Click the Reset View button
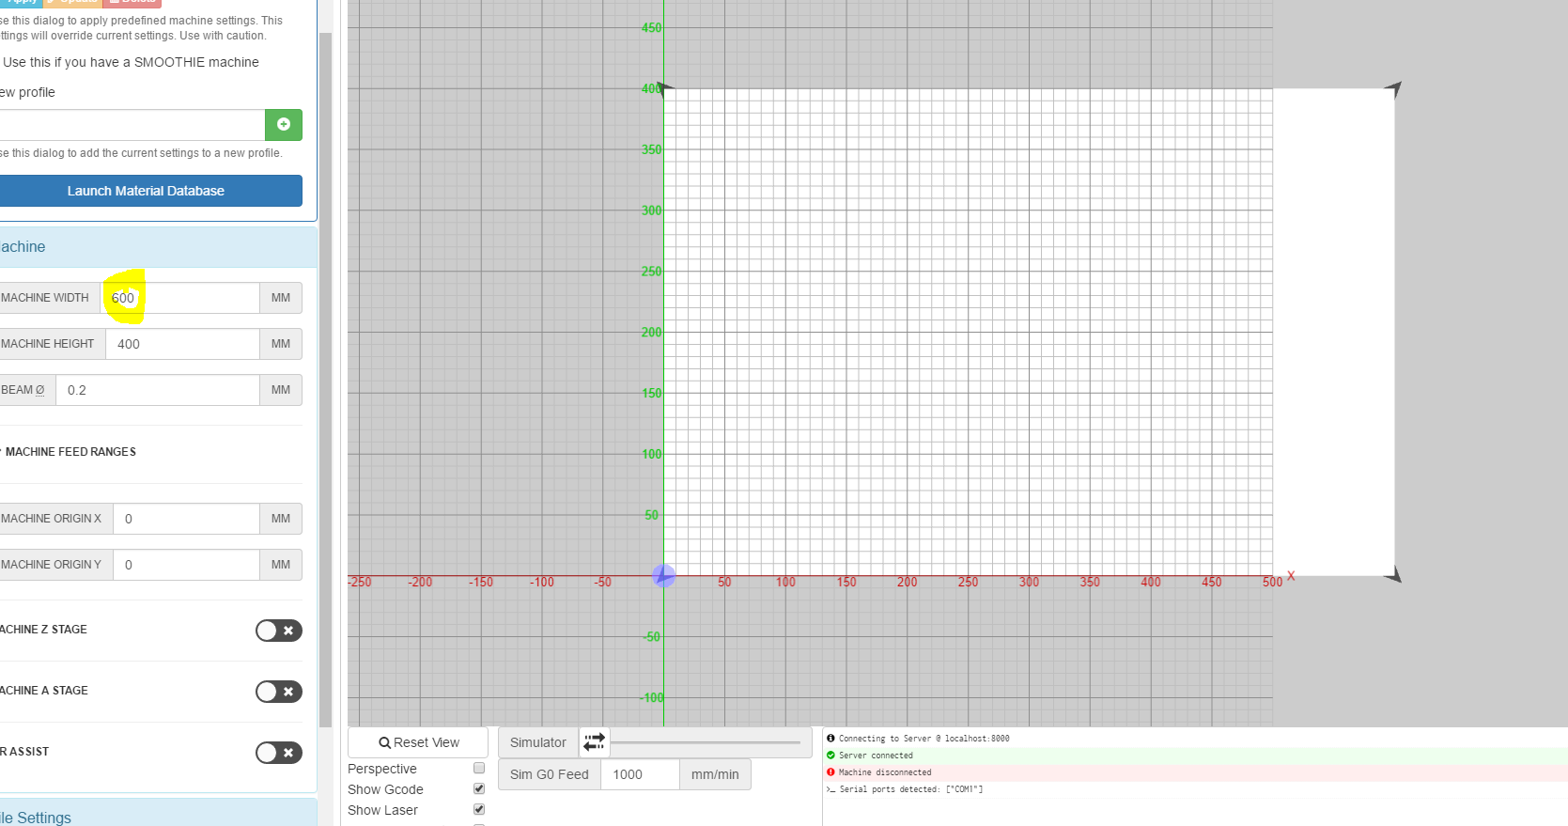1568x826 pixels. (x=418, y=742)
